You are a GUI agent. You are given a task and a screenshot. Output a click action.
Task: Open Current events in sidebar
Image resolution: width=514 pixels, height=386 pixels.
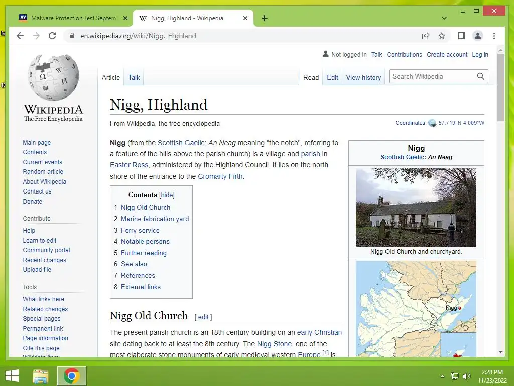pyautogui.click(x=42, y=162)
